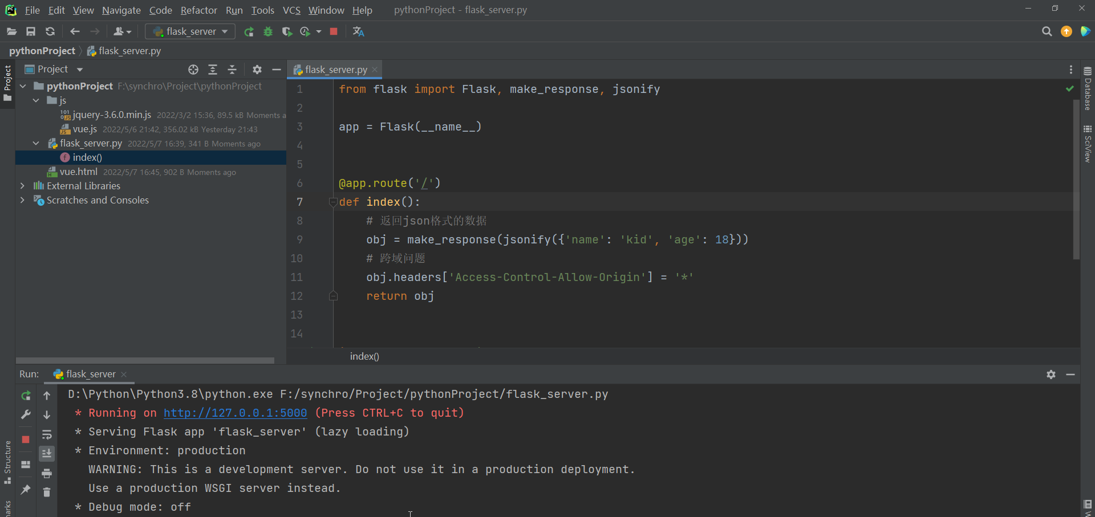Image resolution: width=1095 pixels, height=517 pixels.
Task: Toggle the Run panel layout icon
Action: 26,465
